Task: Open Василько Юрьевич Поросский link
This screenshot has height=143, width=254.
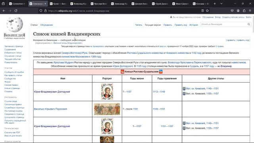Action: click(50, 109)
